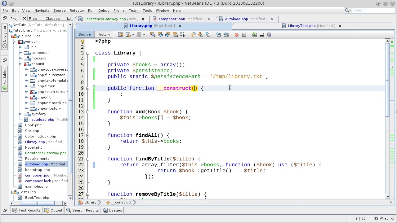Viewport: 397px width, 223px height.
Task: Toggle highlight search in editor toolbar
Action: click(x=175, y=35)
